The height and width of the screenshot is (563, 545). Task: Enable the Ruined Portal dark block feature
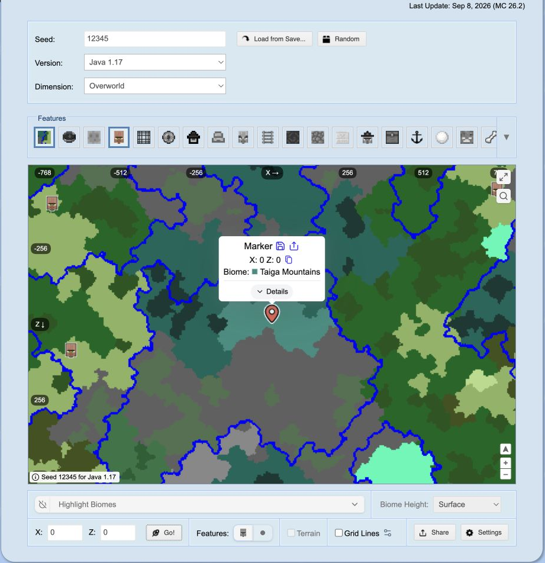tap(293, 137)
